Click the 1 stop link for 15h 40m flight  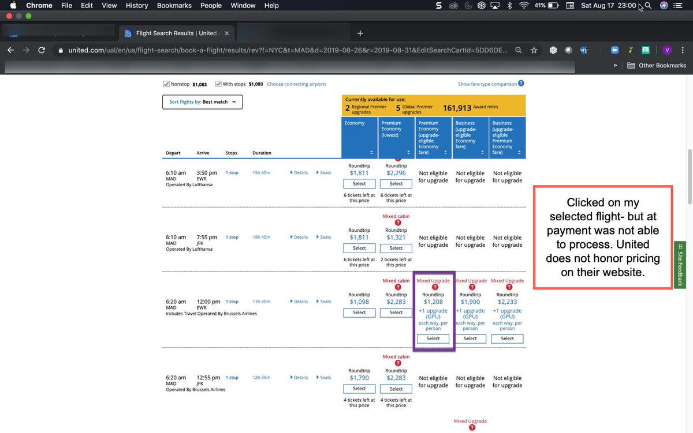pyautogui.click(x=232, y=172)
